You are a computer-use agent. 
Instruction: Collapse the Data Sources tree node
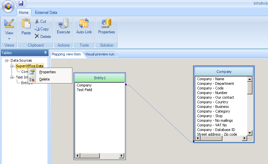point(6,60)
